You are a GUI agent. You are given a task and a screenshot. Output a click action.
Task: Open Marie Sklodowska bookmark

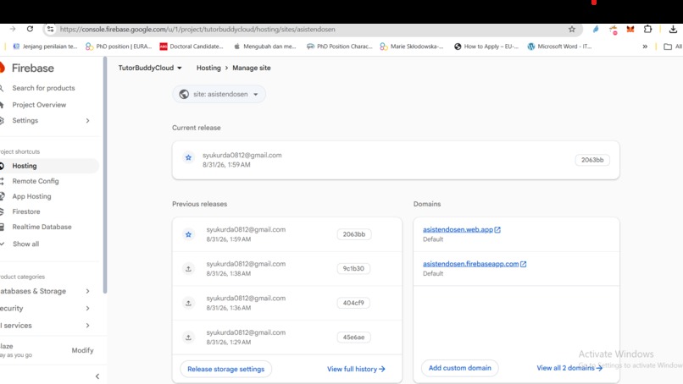pos(412,47)
